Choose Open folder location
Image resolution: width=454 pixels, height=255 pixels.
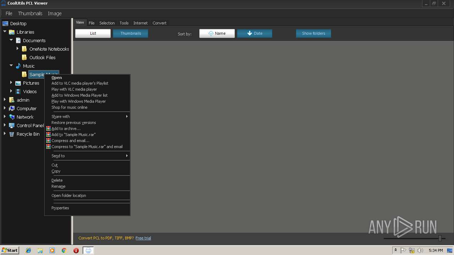click(x=87, y=195)
